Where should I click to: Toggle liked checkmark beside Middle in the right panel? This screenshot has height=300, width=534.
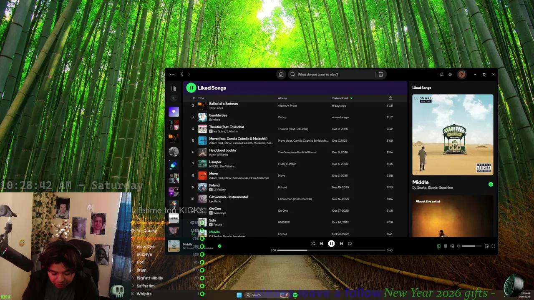click(491, 184)
